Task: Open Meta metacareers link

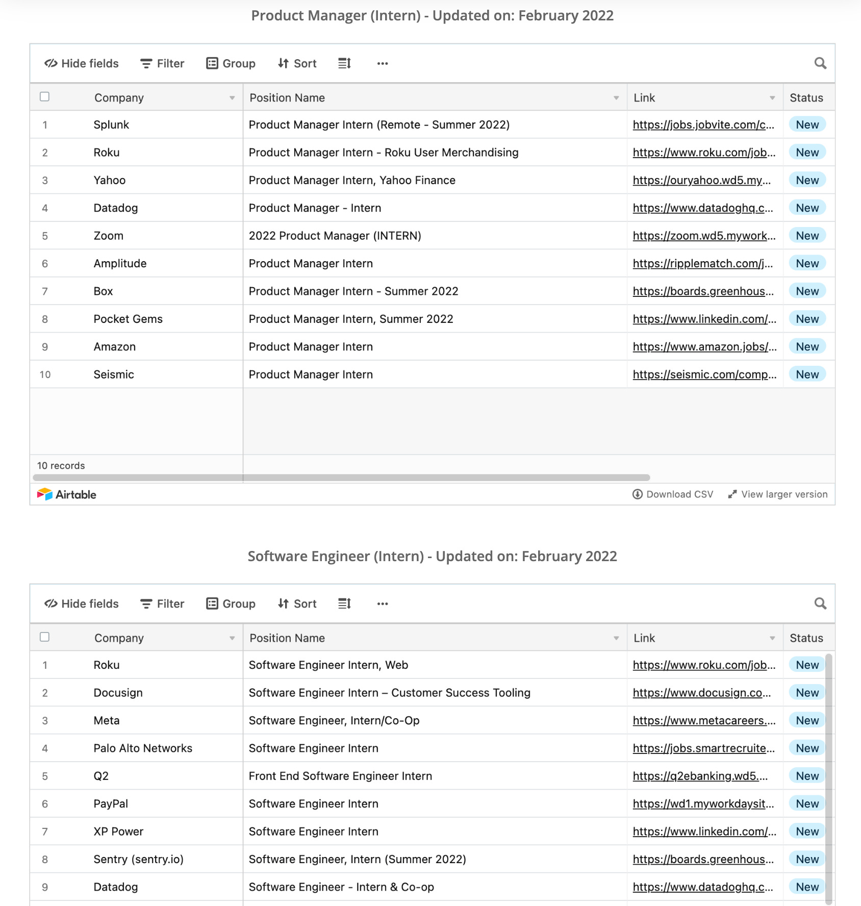Action: pyautogui.click(x=704, y=721)
